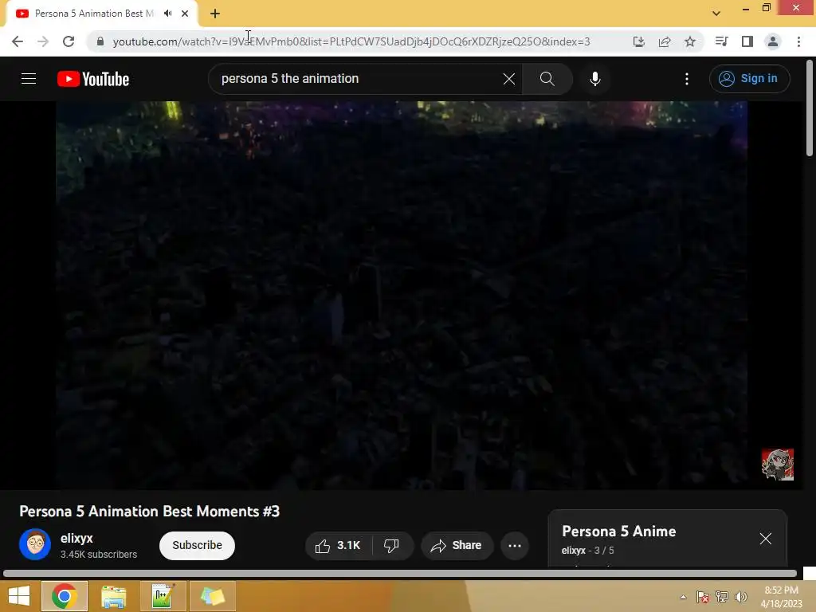
Task: Switch to Chrome in taskbar
Action: (x=65, y=596)
